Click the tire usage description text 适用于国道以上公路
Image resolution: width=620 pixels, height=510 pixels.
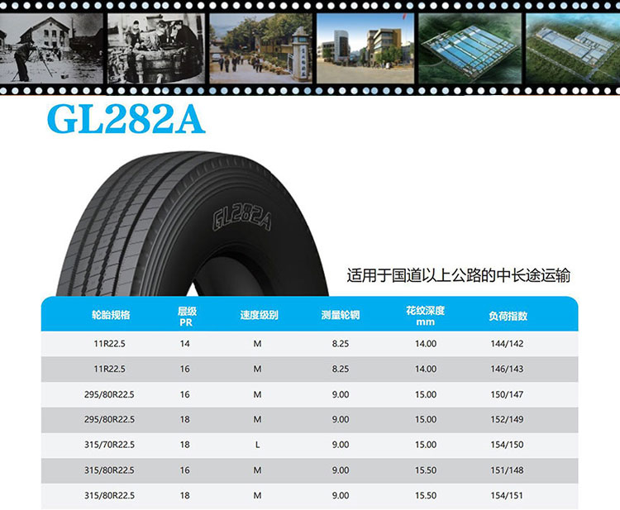point(458,275)
